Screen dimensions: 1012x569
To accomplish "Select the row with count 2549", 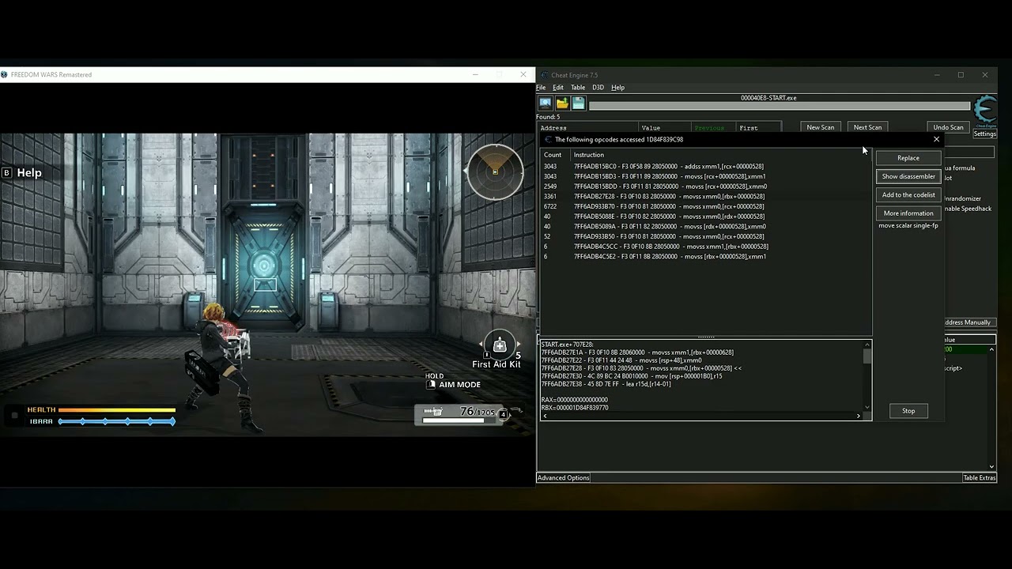I will tap(706, 187).
